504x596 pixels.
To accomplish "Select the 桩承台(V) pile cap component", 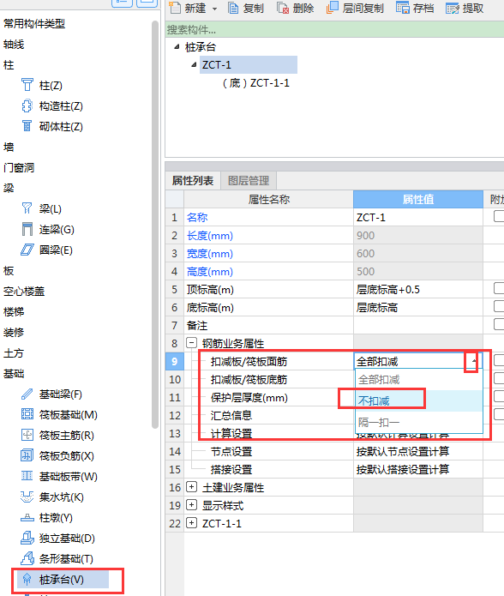I will click(63, 580).
